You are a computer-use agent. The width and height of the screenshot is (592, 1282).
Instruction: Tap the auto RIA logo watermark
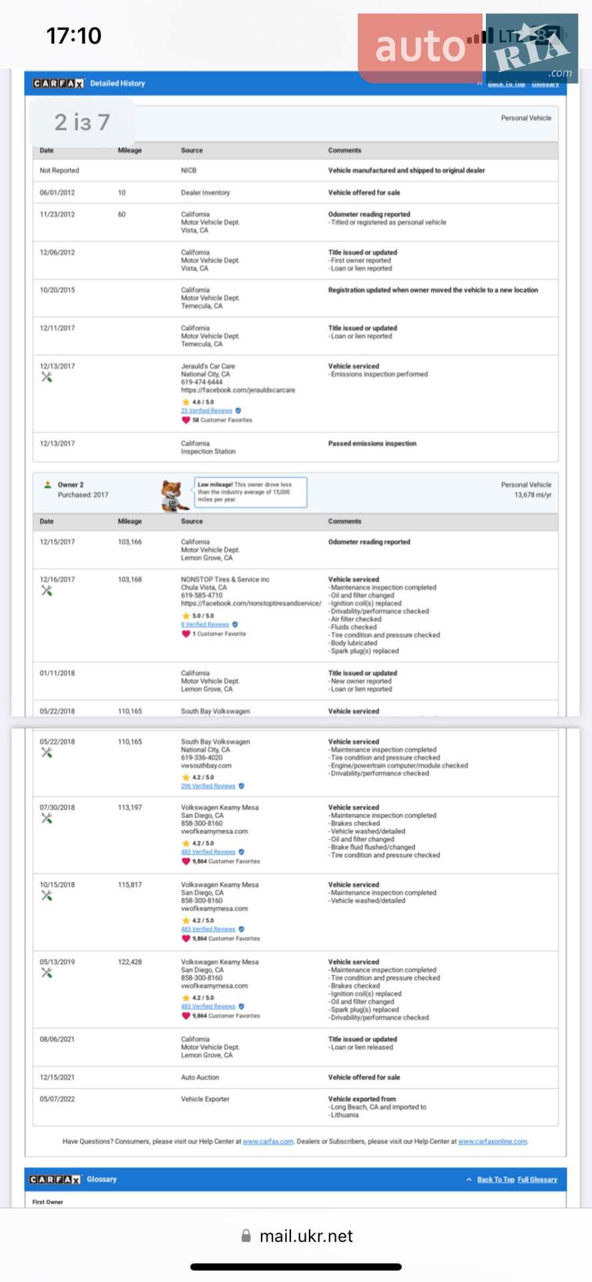coord(468,47)
